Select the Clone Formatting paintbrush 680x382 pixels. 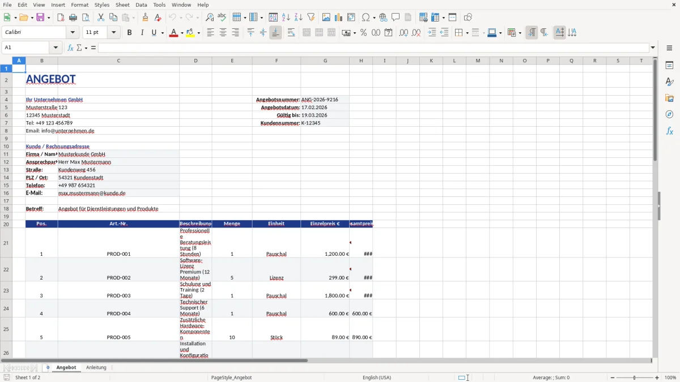pos(146,18)
